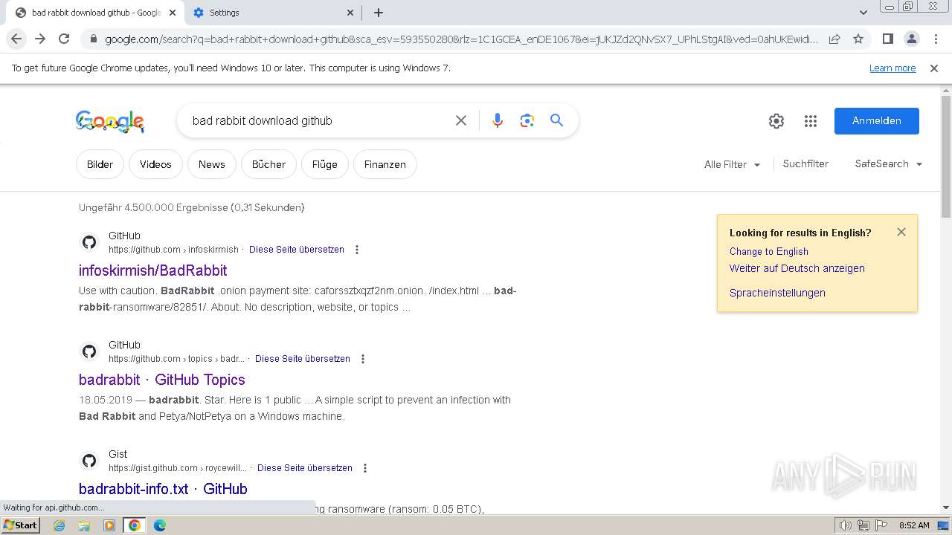The width and height of the screenshot is (952, 535).
Task: Filter results by Bücher
Action: pyautogui.click(x=268, y=164)
